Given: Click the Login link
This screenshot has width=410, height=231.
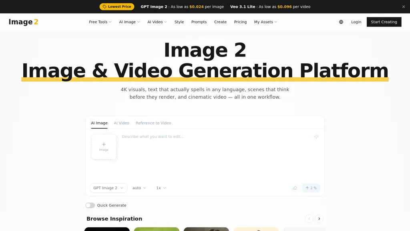Looking at the screenshot, I should tap(356, 22).
